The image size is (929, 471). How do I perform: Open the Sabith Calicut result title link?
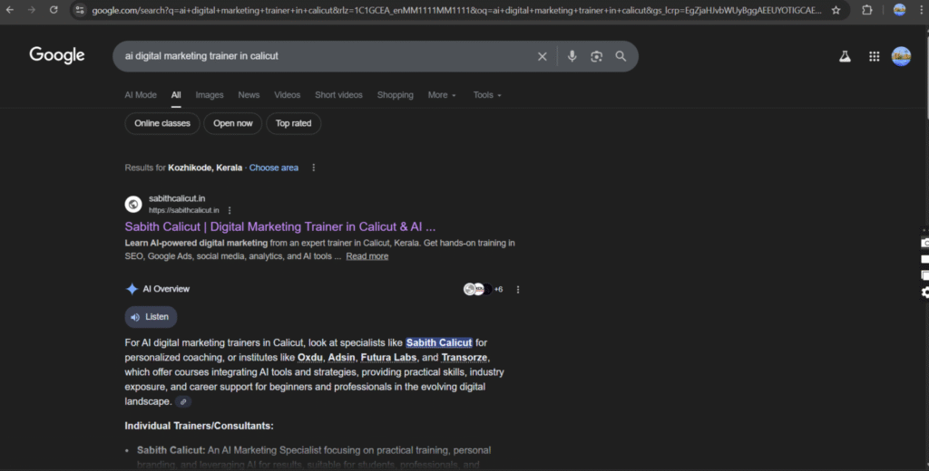279,227
